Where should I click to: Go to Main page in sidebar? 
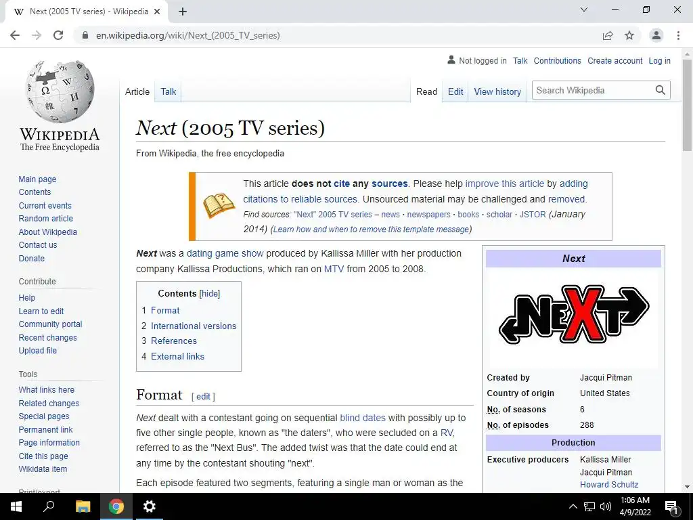tap(38, 179)
